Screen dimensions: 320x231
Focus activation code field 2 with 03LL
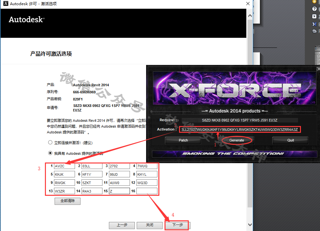[92, 166]
